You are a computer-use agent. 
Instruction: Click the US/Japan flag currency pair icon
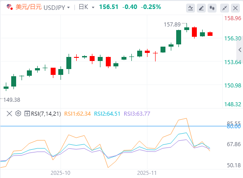click(9, 7)
